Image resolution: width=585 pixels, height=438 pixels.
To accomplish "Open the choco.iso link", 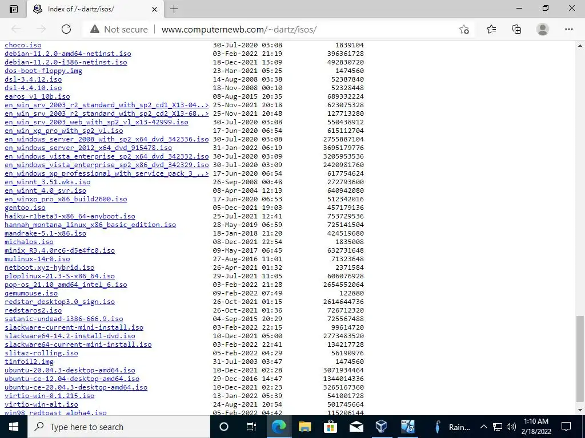I will 23,45.
